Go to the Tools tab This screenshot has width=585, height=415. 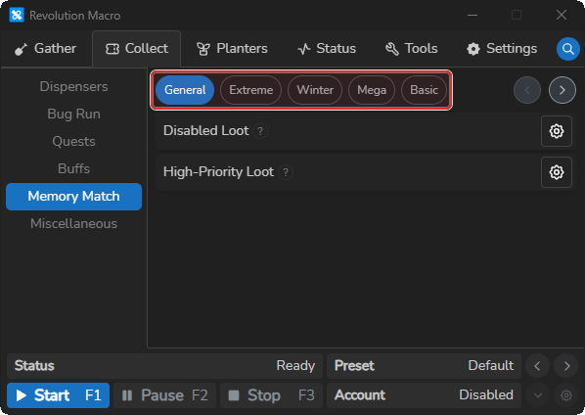tap(411, 49)
